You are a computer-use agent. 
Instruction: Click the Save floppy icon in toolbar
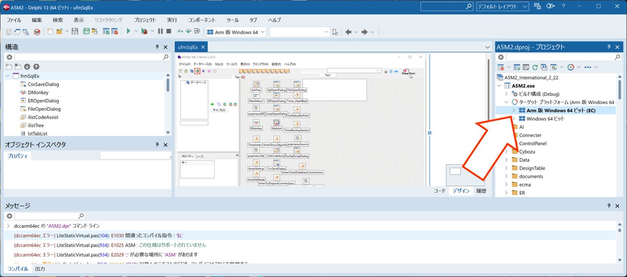[x=75, y=32]
